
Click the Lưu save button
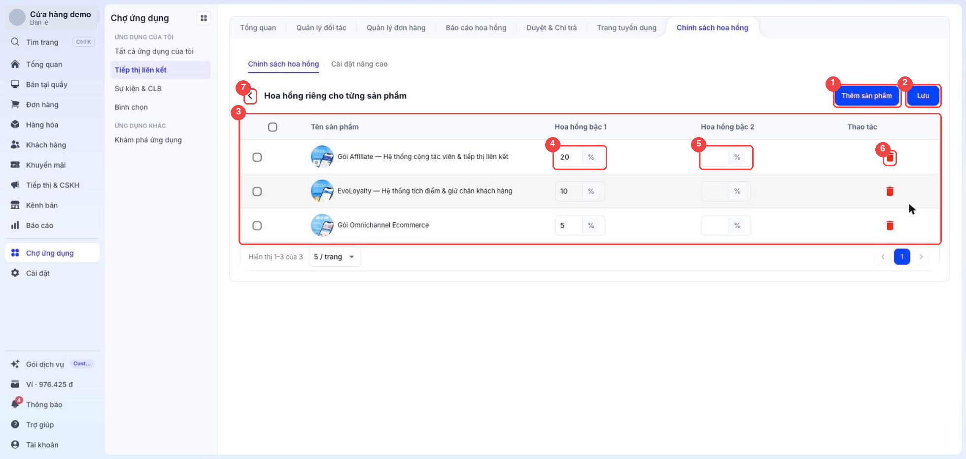(x=923, y=96)
